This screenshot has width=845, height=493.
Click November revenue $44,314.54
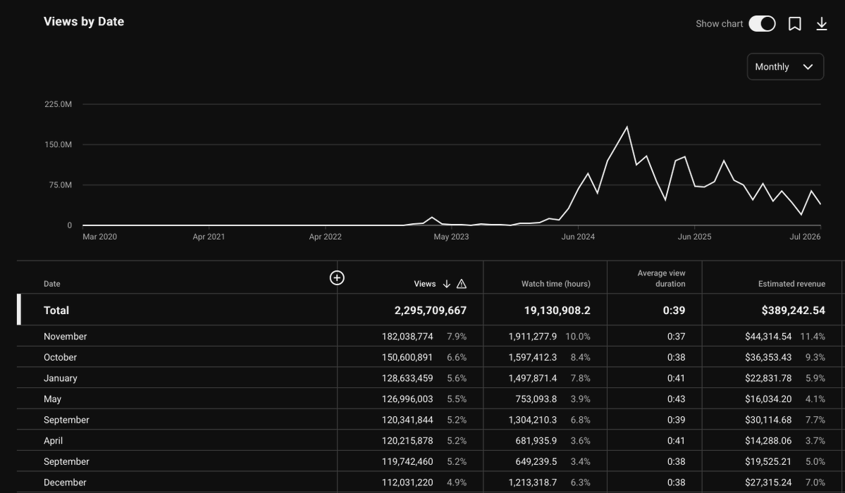(768, 336)
